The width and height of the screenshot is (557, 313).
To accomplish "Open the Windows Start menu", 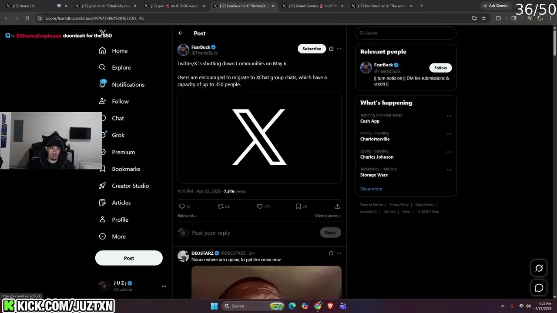I will 214,306.
